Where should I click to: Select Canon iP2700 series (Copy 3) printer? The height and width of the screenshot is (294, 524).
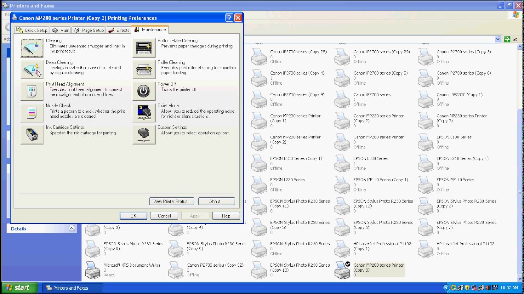[x=455, y=56]
